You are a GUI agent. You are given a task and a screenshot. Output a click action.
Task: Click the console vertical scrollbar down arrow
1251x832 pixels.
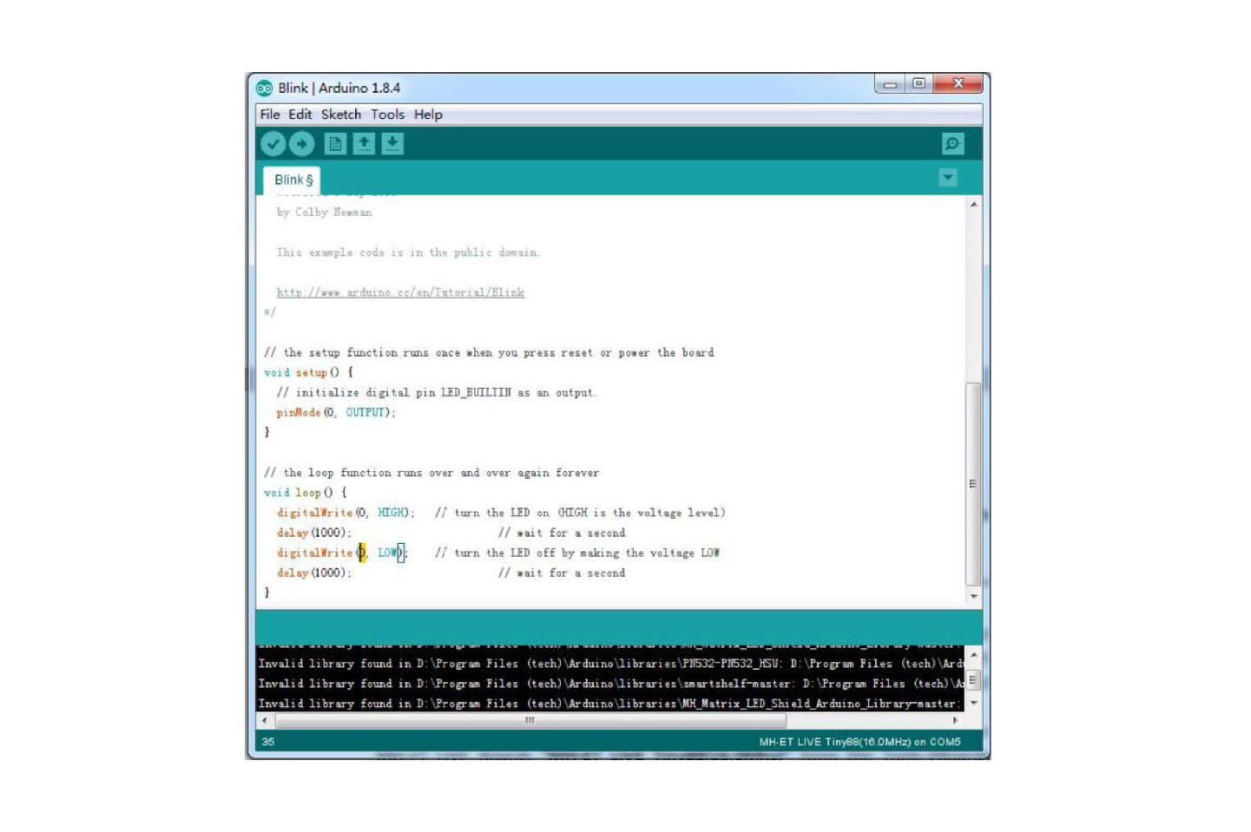pyautogui.click(x=974, y=704)
